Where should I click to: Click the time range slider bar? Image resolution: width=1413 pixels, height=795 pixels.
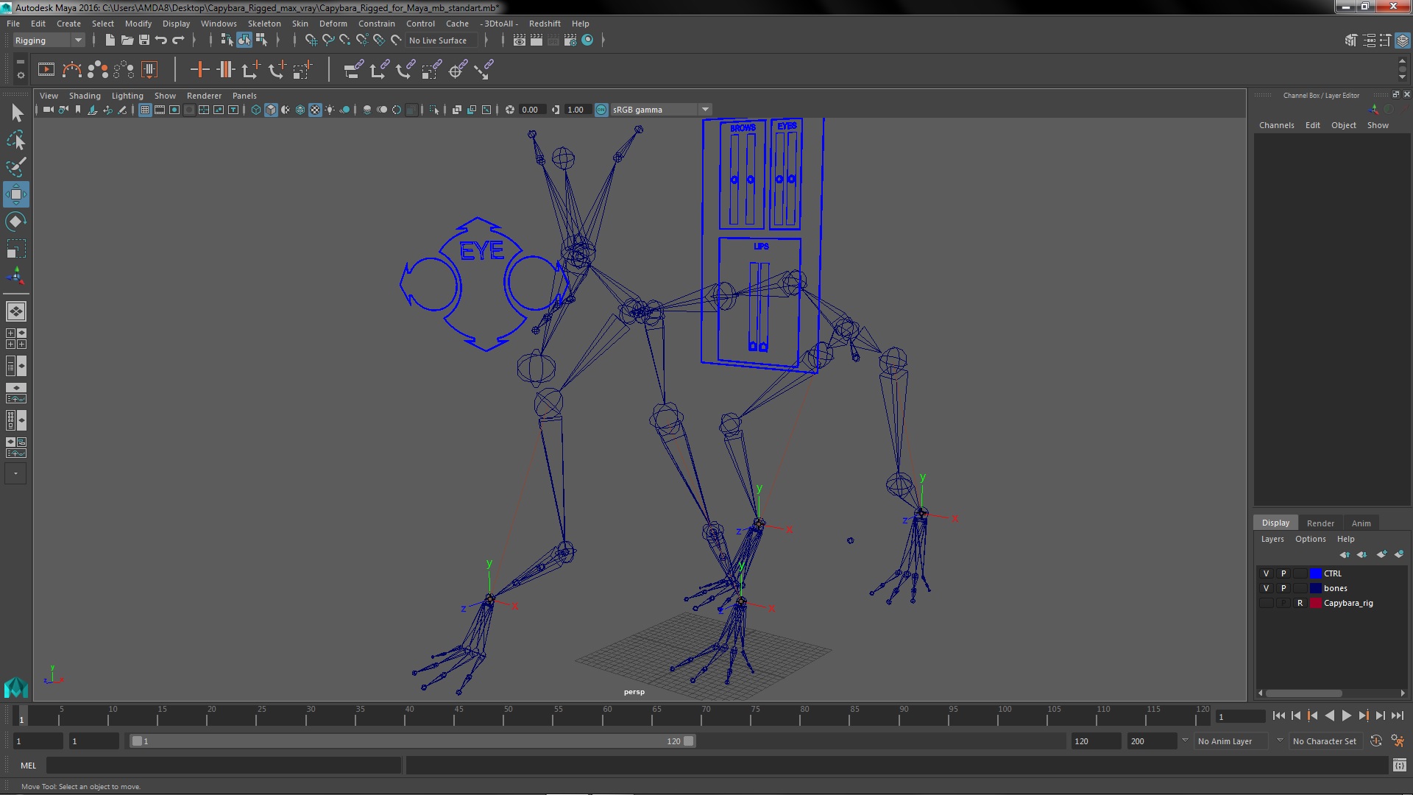click(412, 741)
